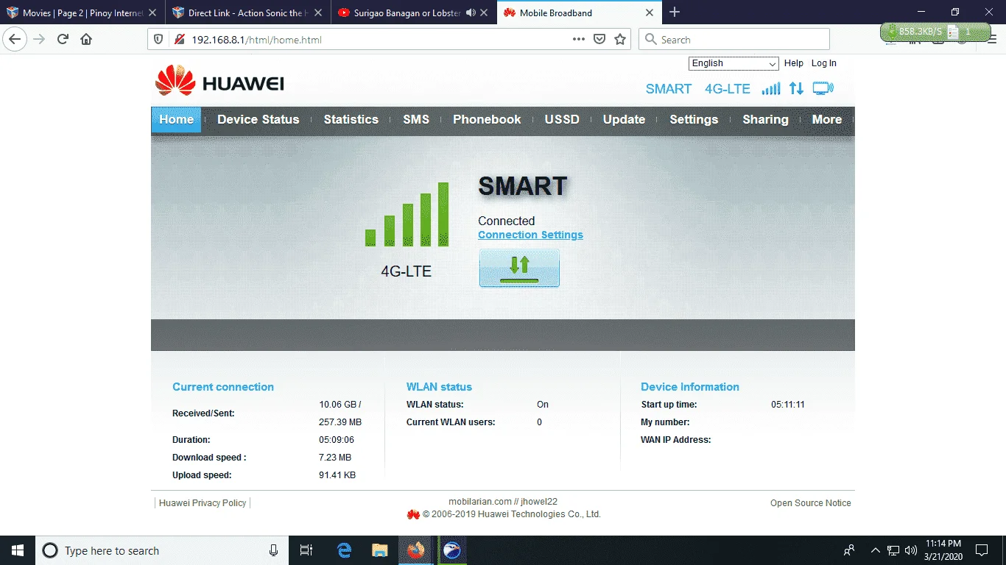The height and width of the screenshot is (565, 1006).
Task: Open Task View from the taskbar
Action: coord(306,550)
